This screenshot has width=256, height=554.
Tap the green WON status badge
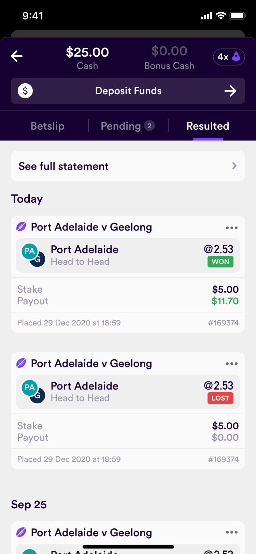click(221, 262)
